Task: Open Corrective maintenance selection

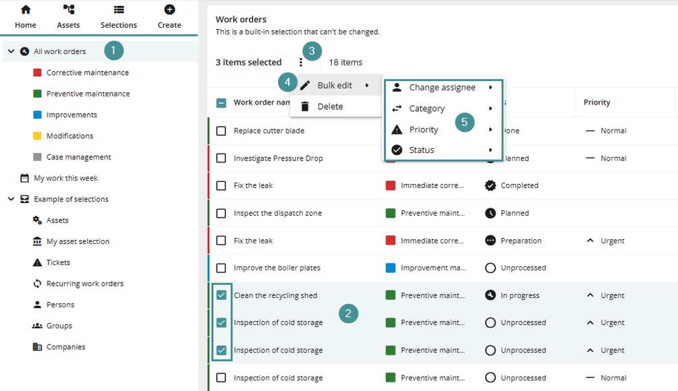Action: click(x=87, y=73)
